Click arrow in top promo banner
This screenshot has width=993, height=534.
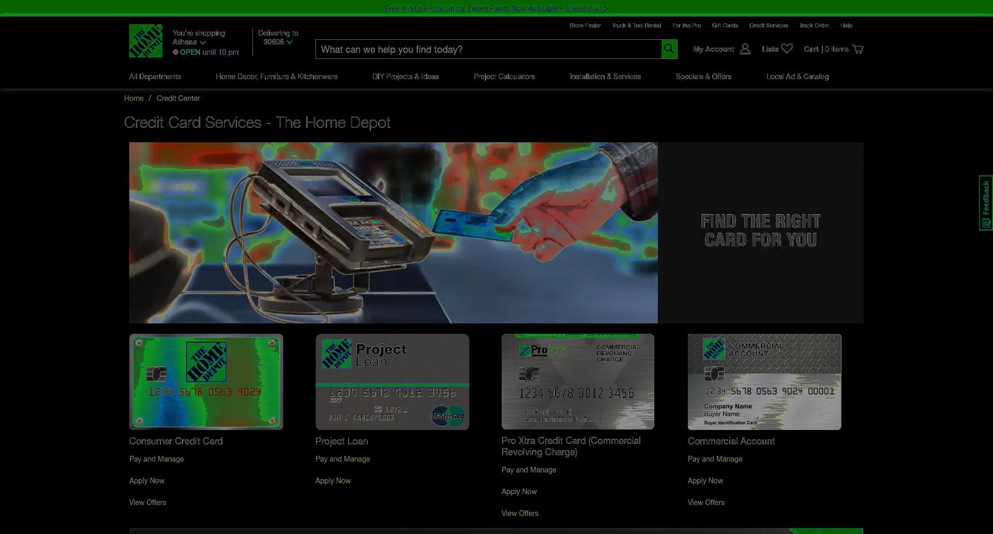(x=606, y=9)
